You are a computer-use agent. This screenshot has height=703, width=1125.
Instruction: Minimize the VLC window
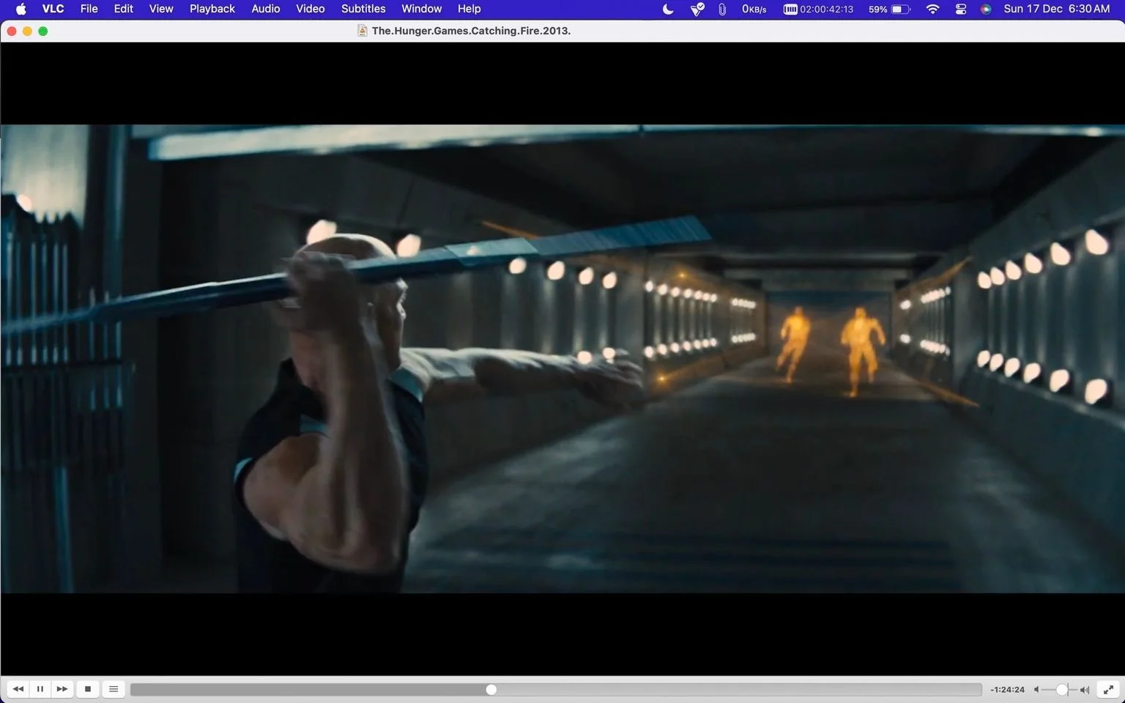click(27, 31)
